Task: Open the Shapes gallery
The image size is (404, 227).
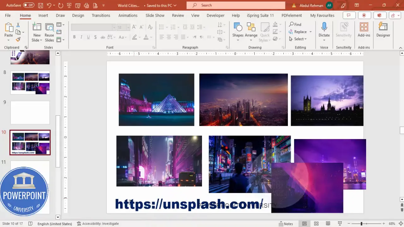Action: (238, 32)
